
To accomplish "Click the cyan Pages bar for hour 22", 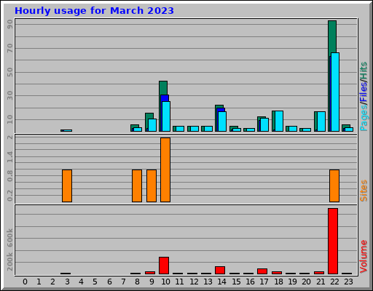I will 335,92.
